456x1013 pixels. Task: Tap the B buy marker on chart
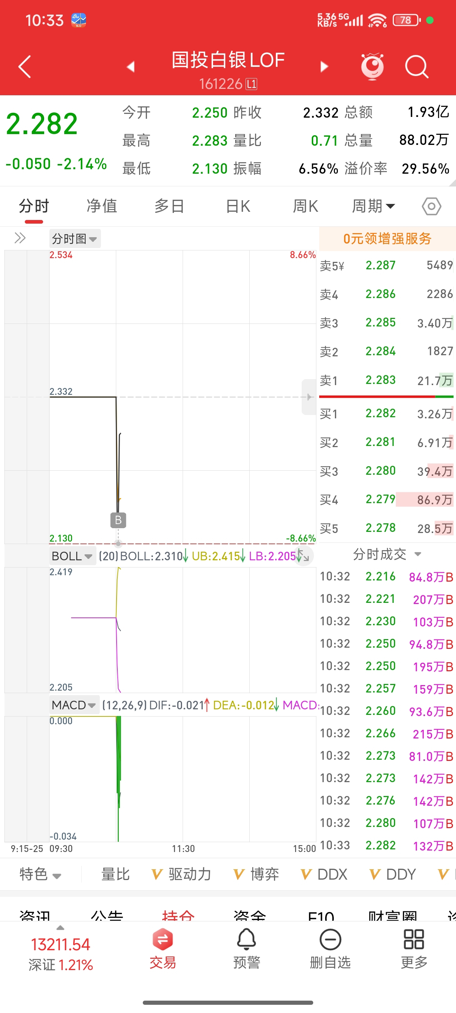(118, 520)
